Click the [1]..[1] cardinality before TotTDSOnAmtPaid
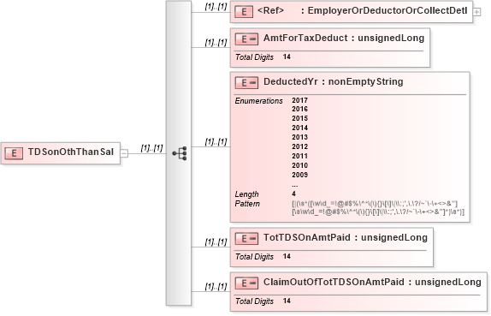This screenshot has width=491, height=316. (x=216, y=242)
